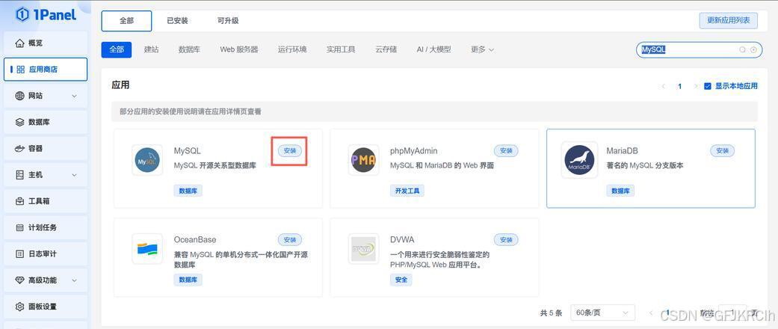
Task: Click the 应用商店 grid icon
Action: (20, 70)
